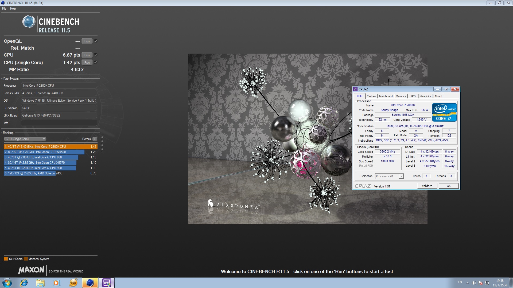Toggle the OpenGL test checkbox

96,41
